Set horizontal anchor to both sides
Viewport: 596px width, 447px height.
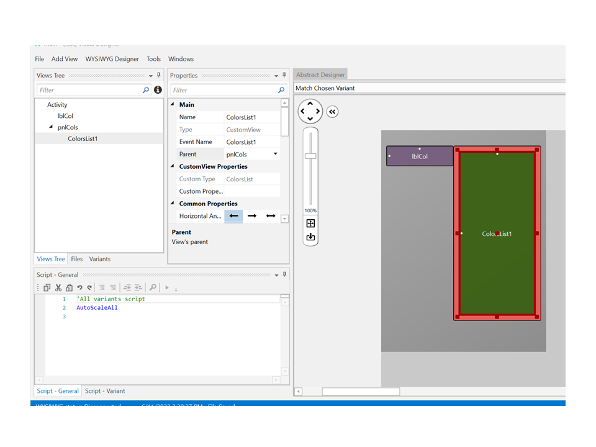coord(271,216)
